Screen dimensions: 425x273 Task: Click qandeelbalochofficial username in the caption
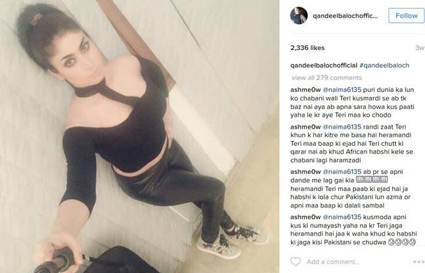[x=324, y=65]
